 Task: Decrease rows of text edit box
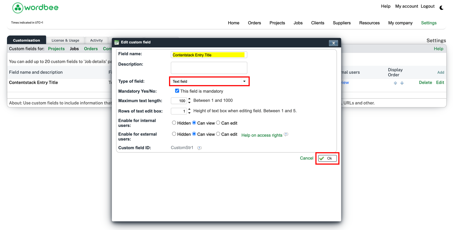coord(189,113)
